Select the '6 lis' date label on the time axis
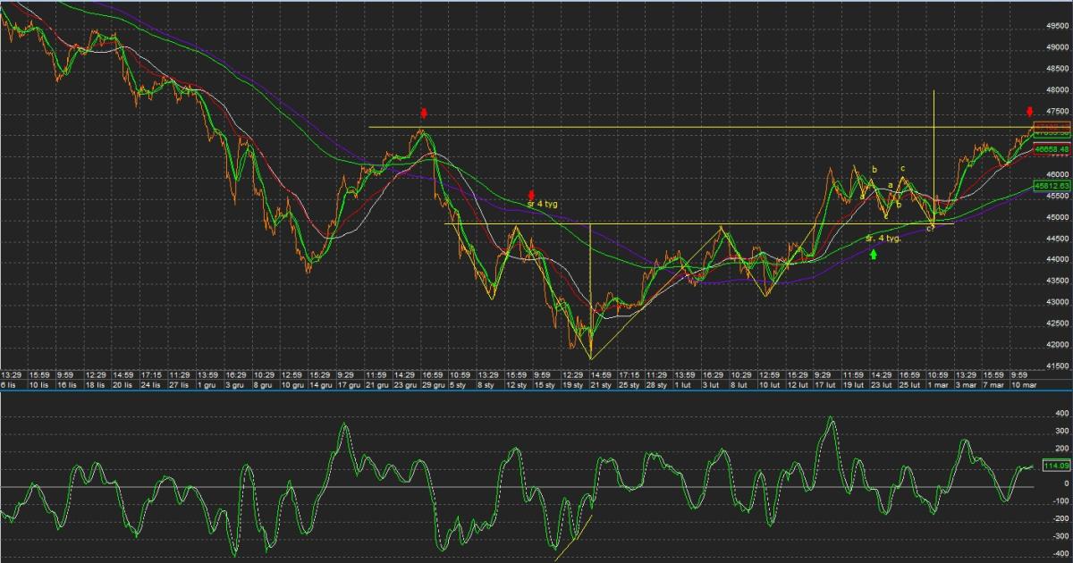Image resolution: width=1073 pixels, height=563 pixels. coord(9,384)
